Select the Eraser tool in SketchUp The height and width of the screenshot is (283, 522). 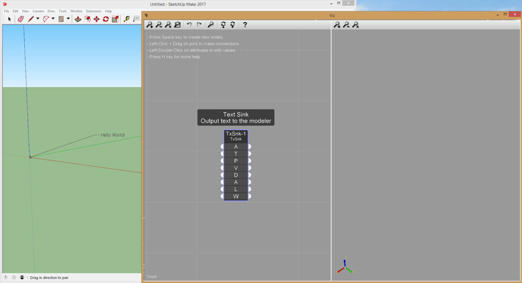(x=21, y=19)
